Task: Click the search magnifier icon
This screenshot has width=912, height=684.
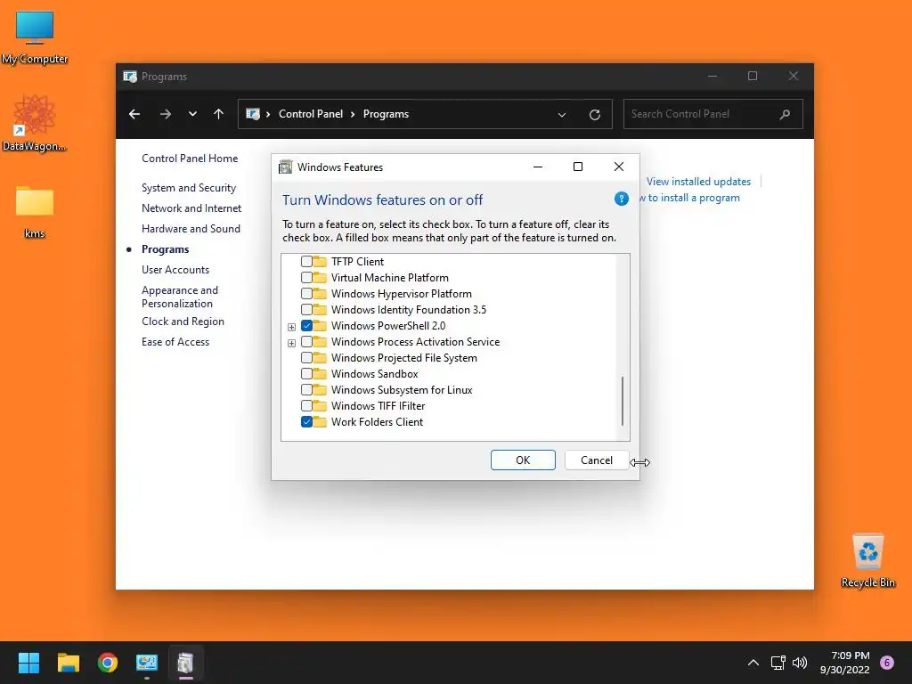Action: point(785,114)
